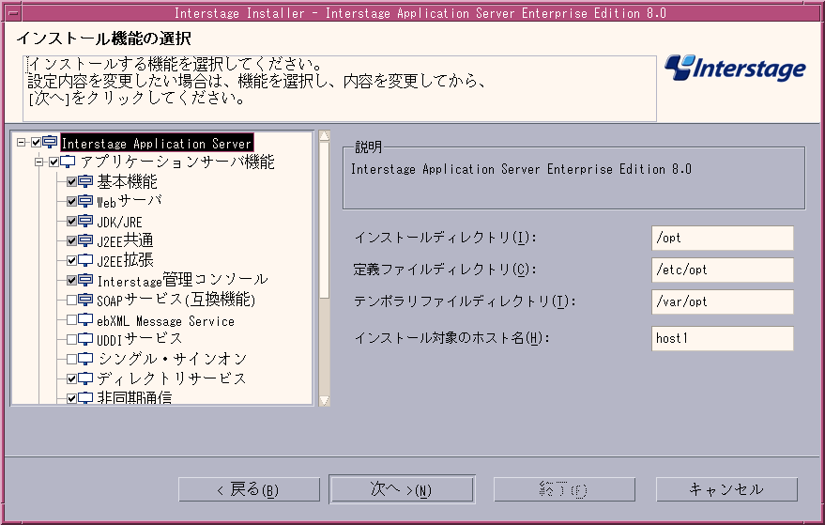Click 次へ(N) next button

402,489
